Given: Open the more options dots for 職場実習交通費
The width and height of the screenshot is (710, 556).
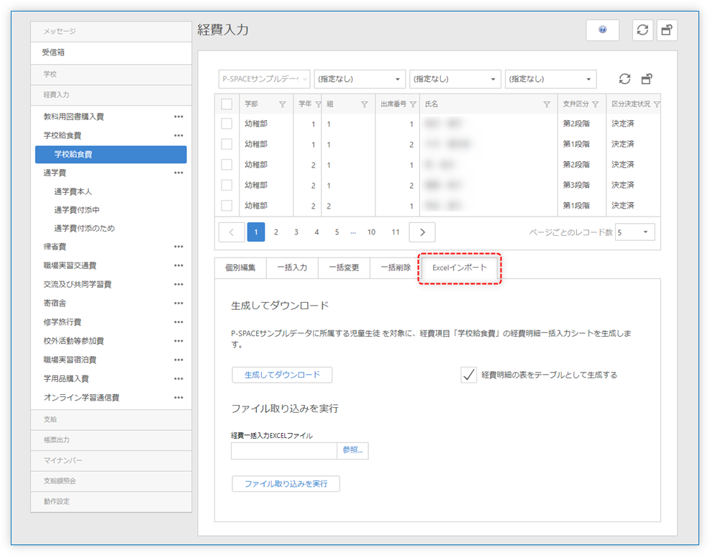Looking at the screenshot, I should [178, 265].
